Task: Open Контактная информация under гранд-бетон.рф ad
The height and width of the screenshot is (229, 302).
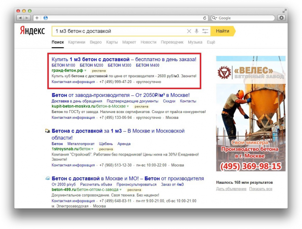Action: pos(73,82)
